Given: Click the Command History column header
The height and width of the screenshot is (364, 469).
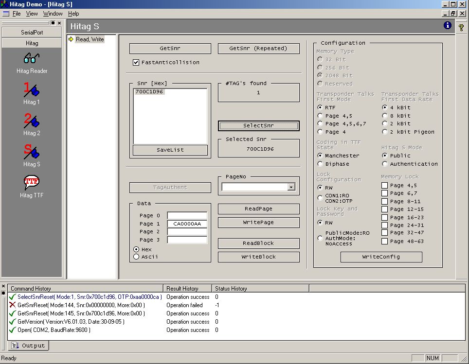Looking at the screenshot, I should coord(86,288).
